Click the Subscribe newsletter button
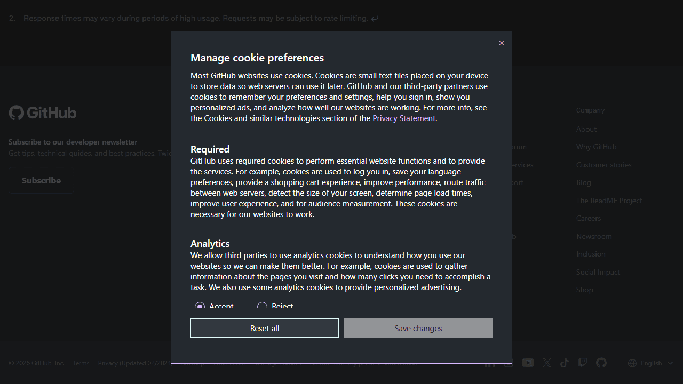 41,180
